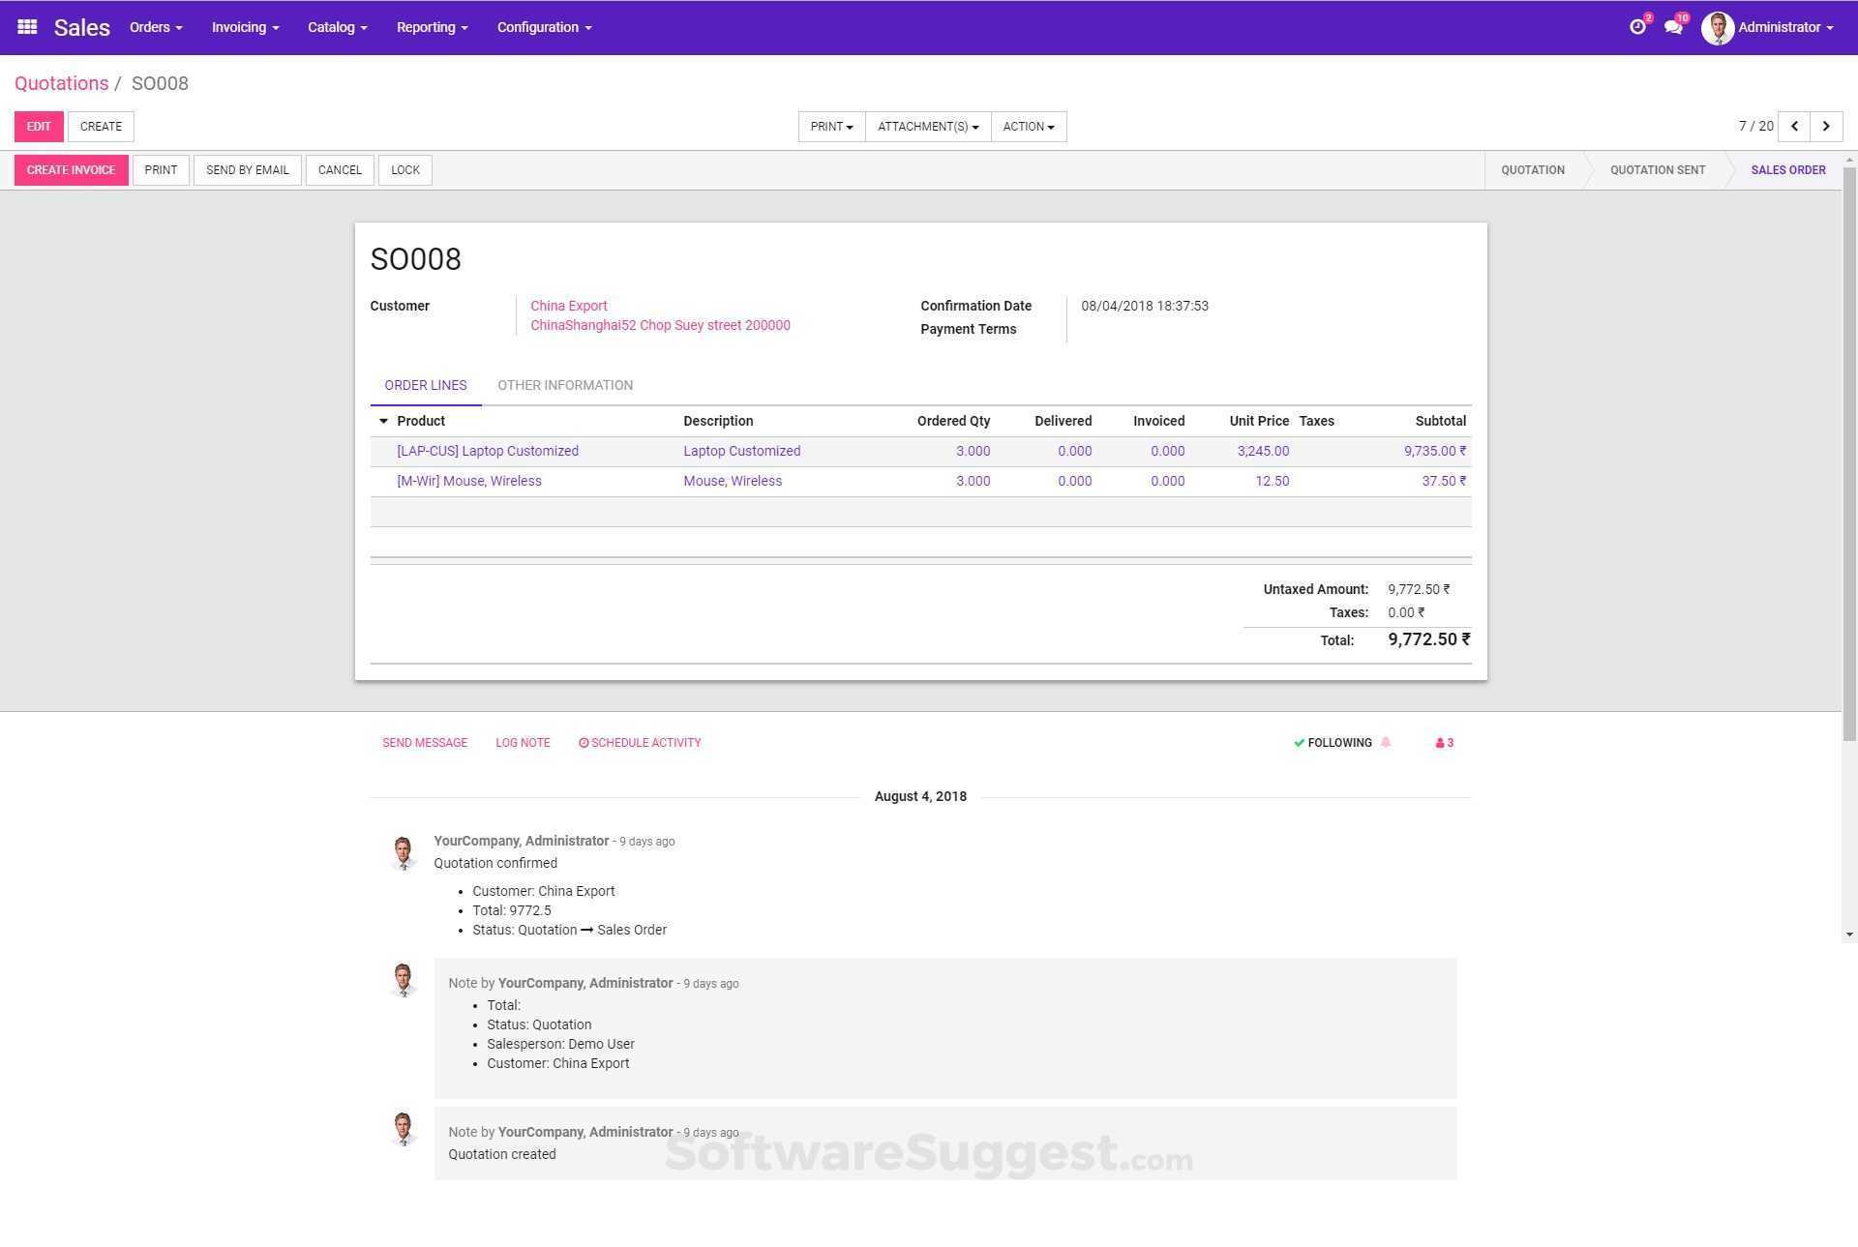Switch to Other Information tab
This screenshot has height=1247, width=1858.
565,385
